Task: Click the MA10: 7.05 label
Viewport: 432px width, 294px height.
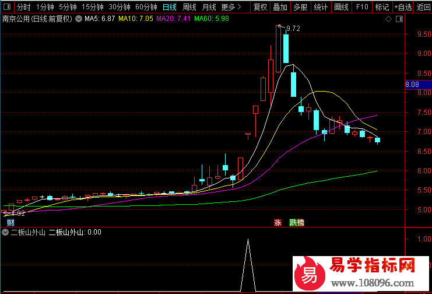Action: (x=136, y=19)
